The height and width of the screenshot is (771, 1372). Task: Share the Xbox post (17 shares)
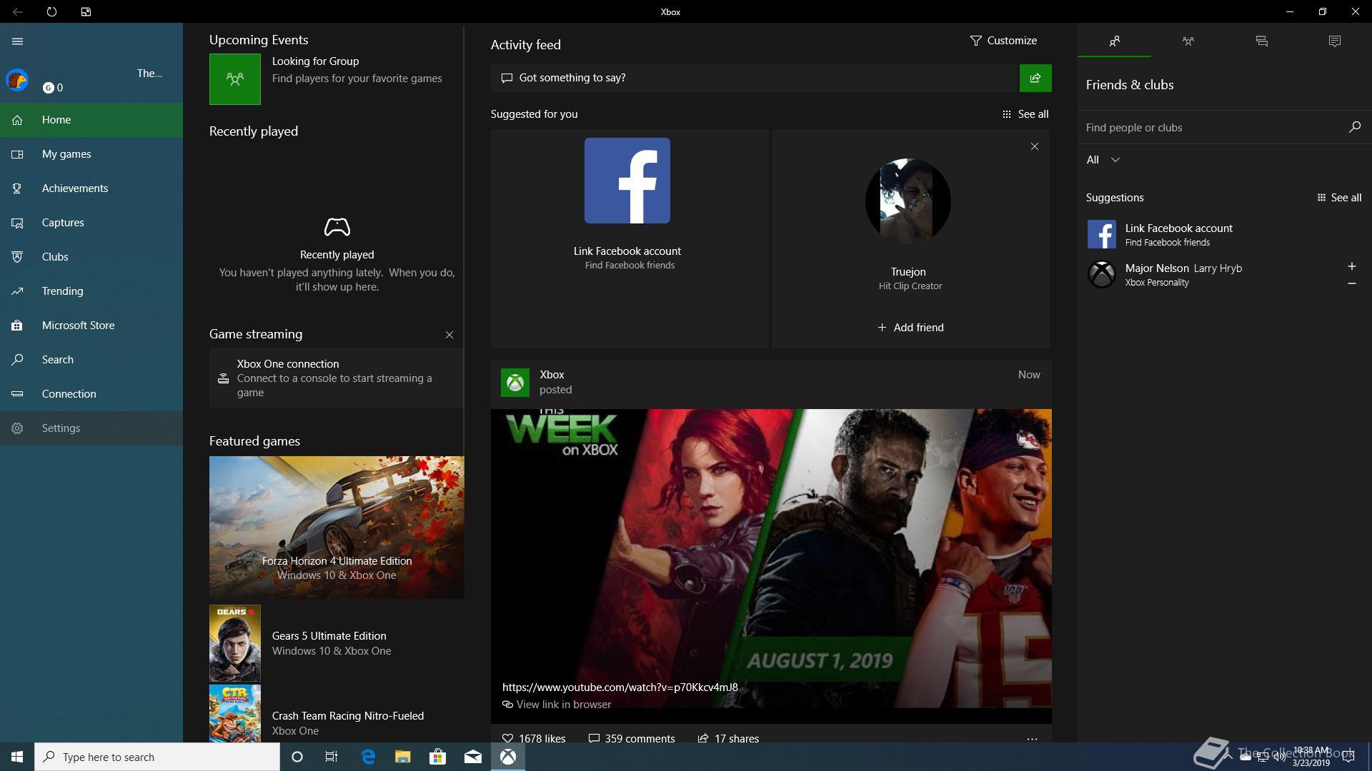pos(728,738)
